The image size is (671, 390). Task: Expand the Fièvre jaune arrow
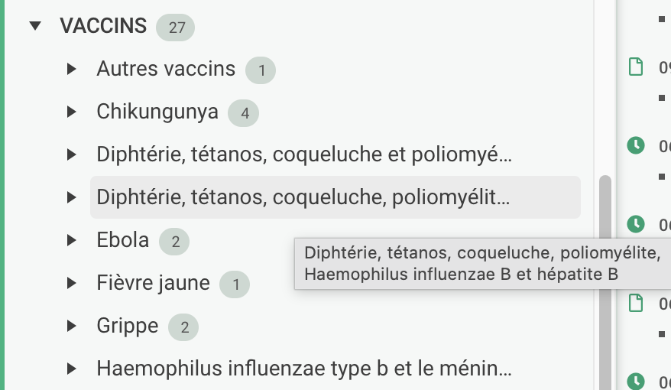pos(72,284)
